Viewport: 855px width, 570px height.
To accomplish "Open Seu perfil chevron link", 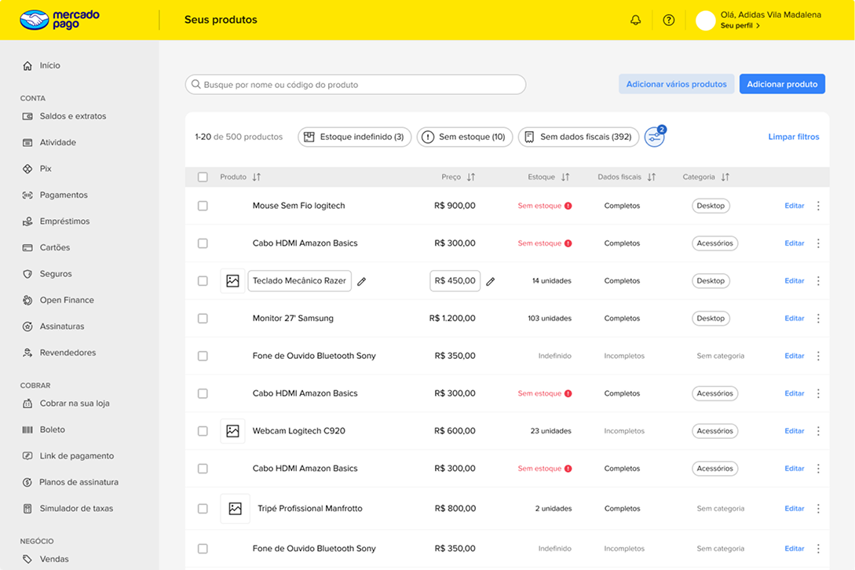I will 740,26.
